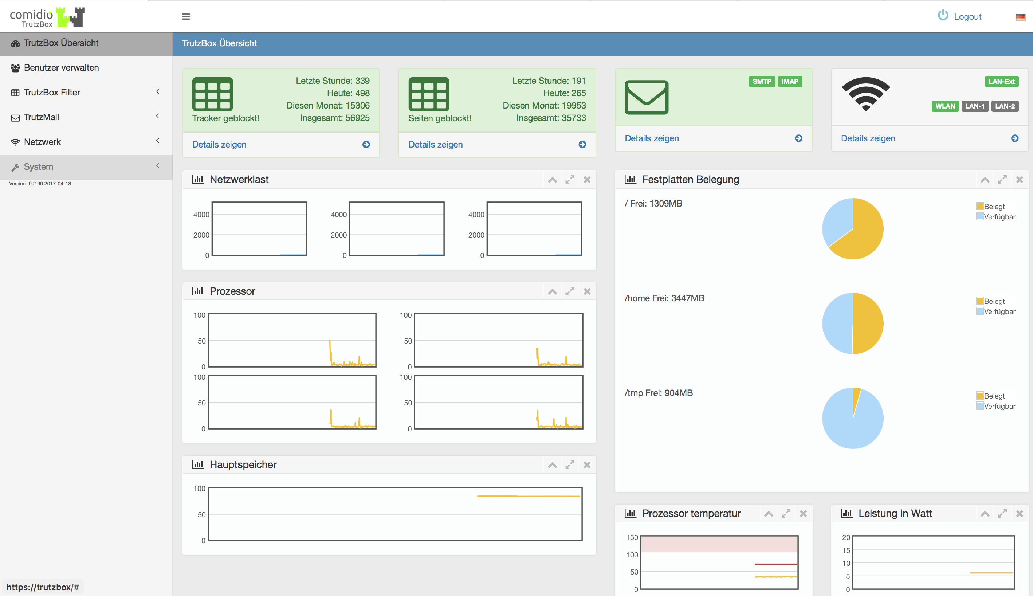Maximize the Festplatten Belegung panel
The width and height of the screenshot is (1033, 596).
point(1002,179)
